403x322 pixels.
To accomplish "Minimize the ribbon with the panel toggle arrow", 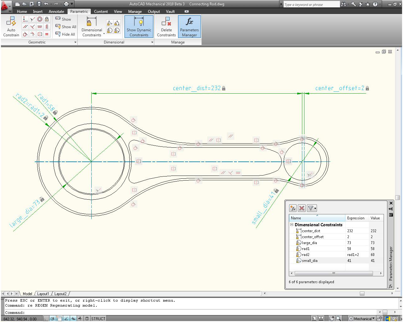I will tap(187, 12).
